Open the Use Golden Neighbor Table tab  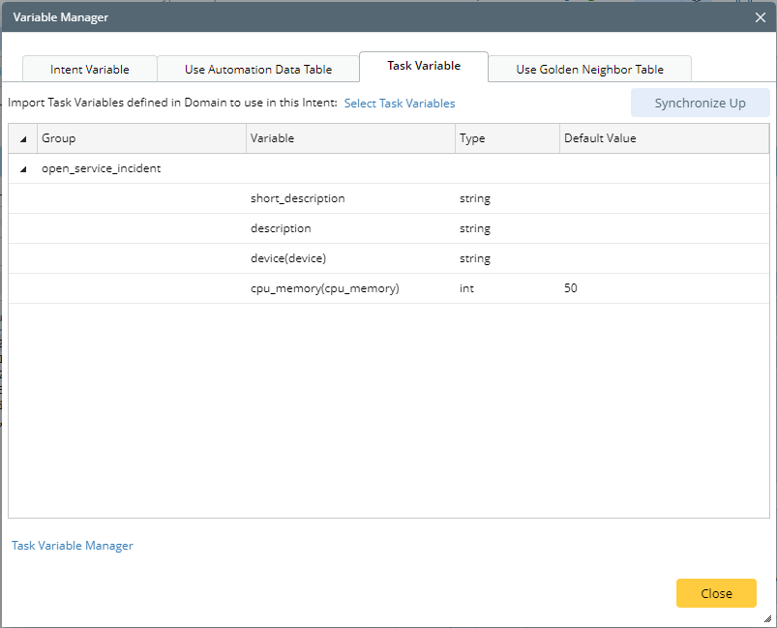click(589, 70)
